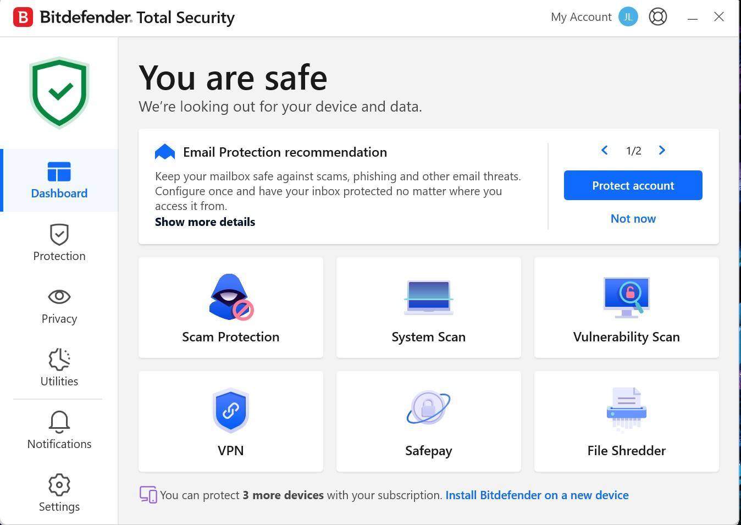Switch to the Protection section

(x=59, y=243)
